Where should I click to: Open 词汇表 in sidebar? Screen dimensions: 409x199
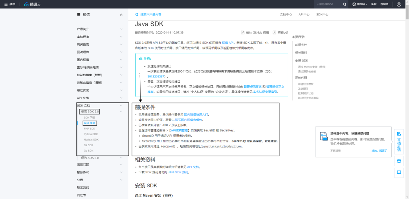point(81,195)
